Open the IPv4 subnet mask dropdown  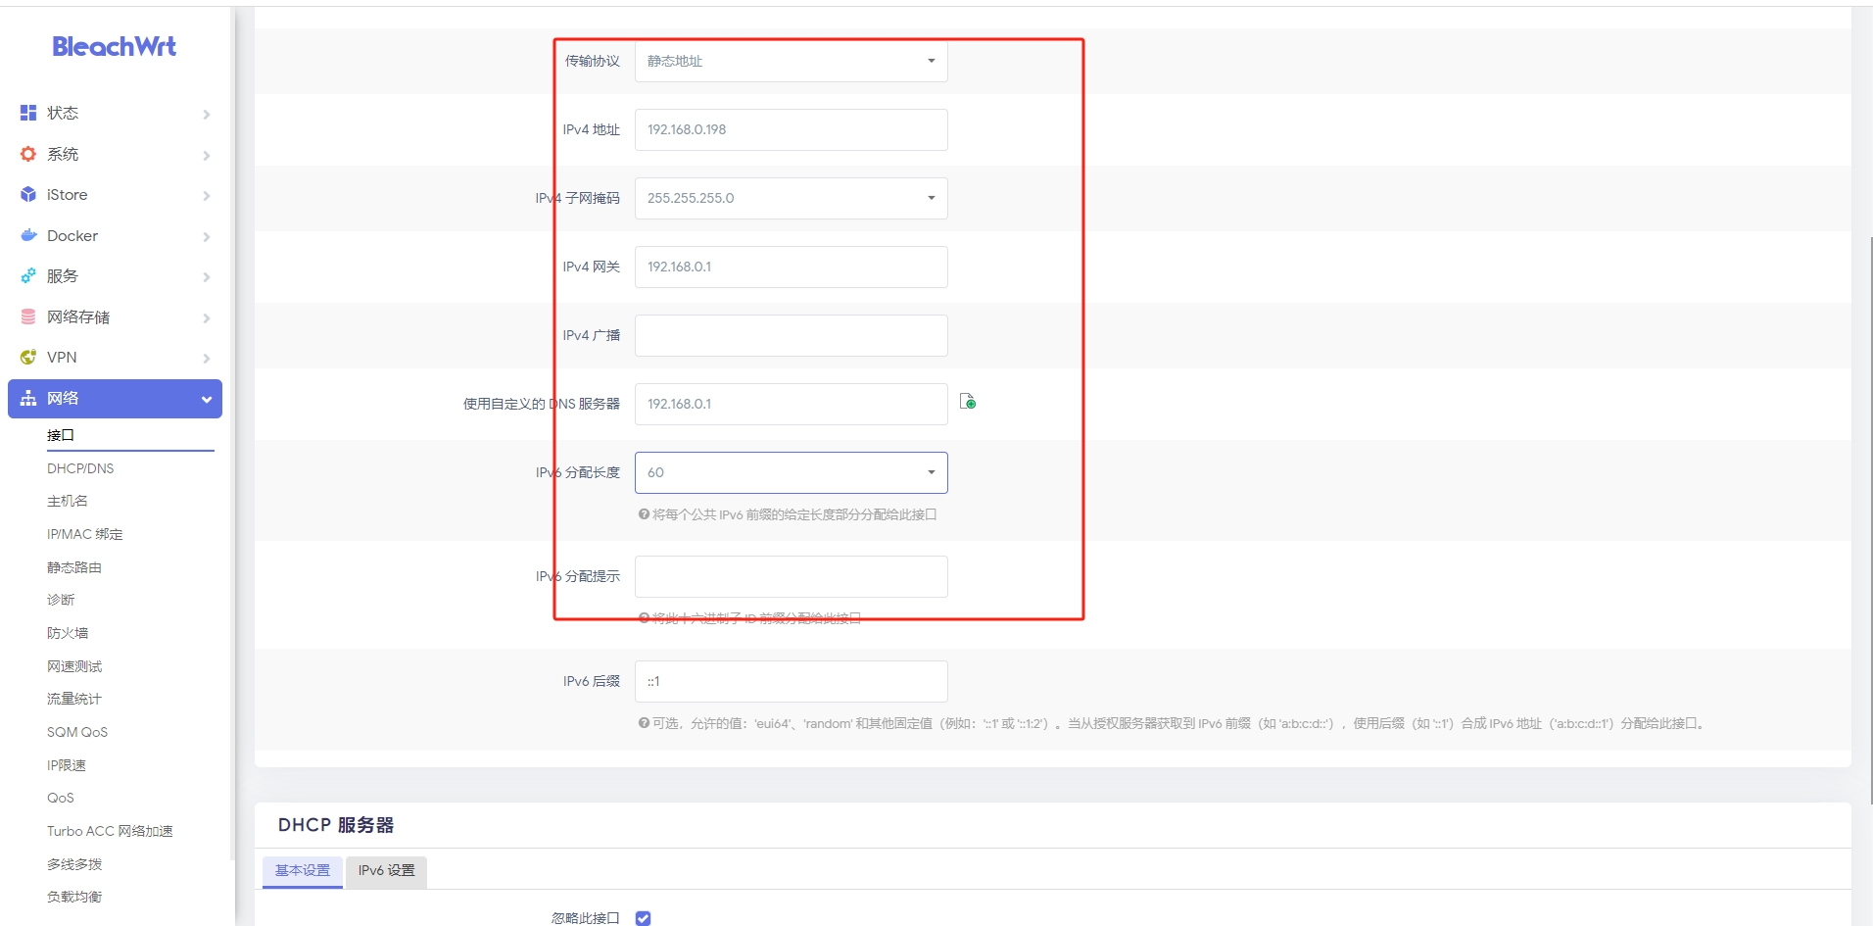pyautogui.click(x=791, y=198)
